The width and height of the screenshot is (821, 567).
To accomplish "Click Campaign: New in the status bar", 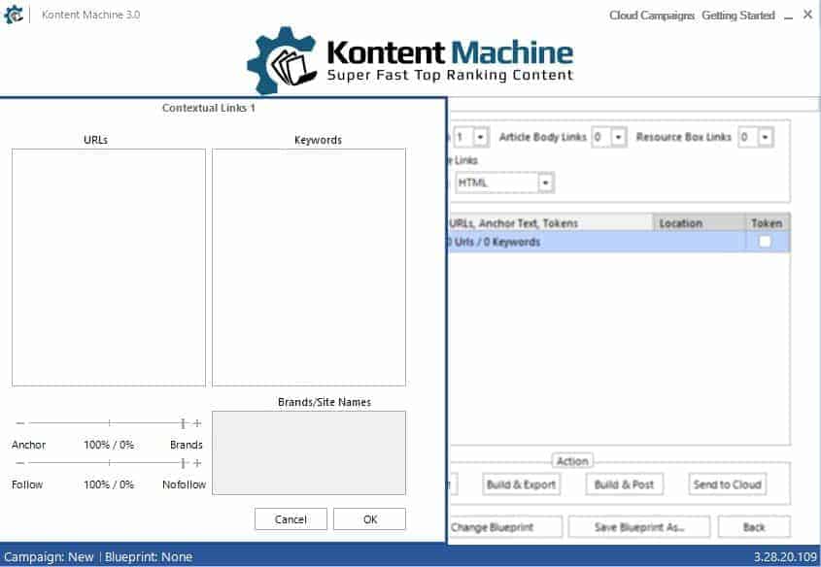I will (x=49, y=557).
